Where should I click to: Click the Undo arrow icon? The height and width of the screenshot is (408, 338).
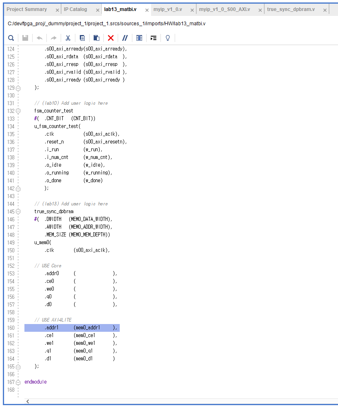(40, 38)
